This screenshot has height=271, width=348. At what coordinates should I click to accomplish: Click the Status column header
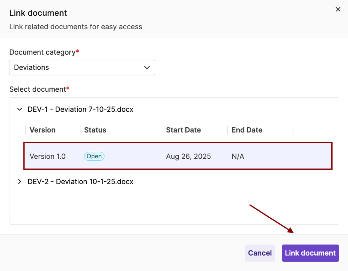click(95, 130)
